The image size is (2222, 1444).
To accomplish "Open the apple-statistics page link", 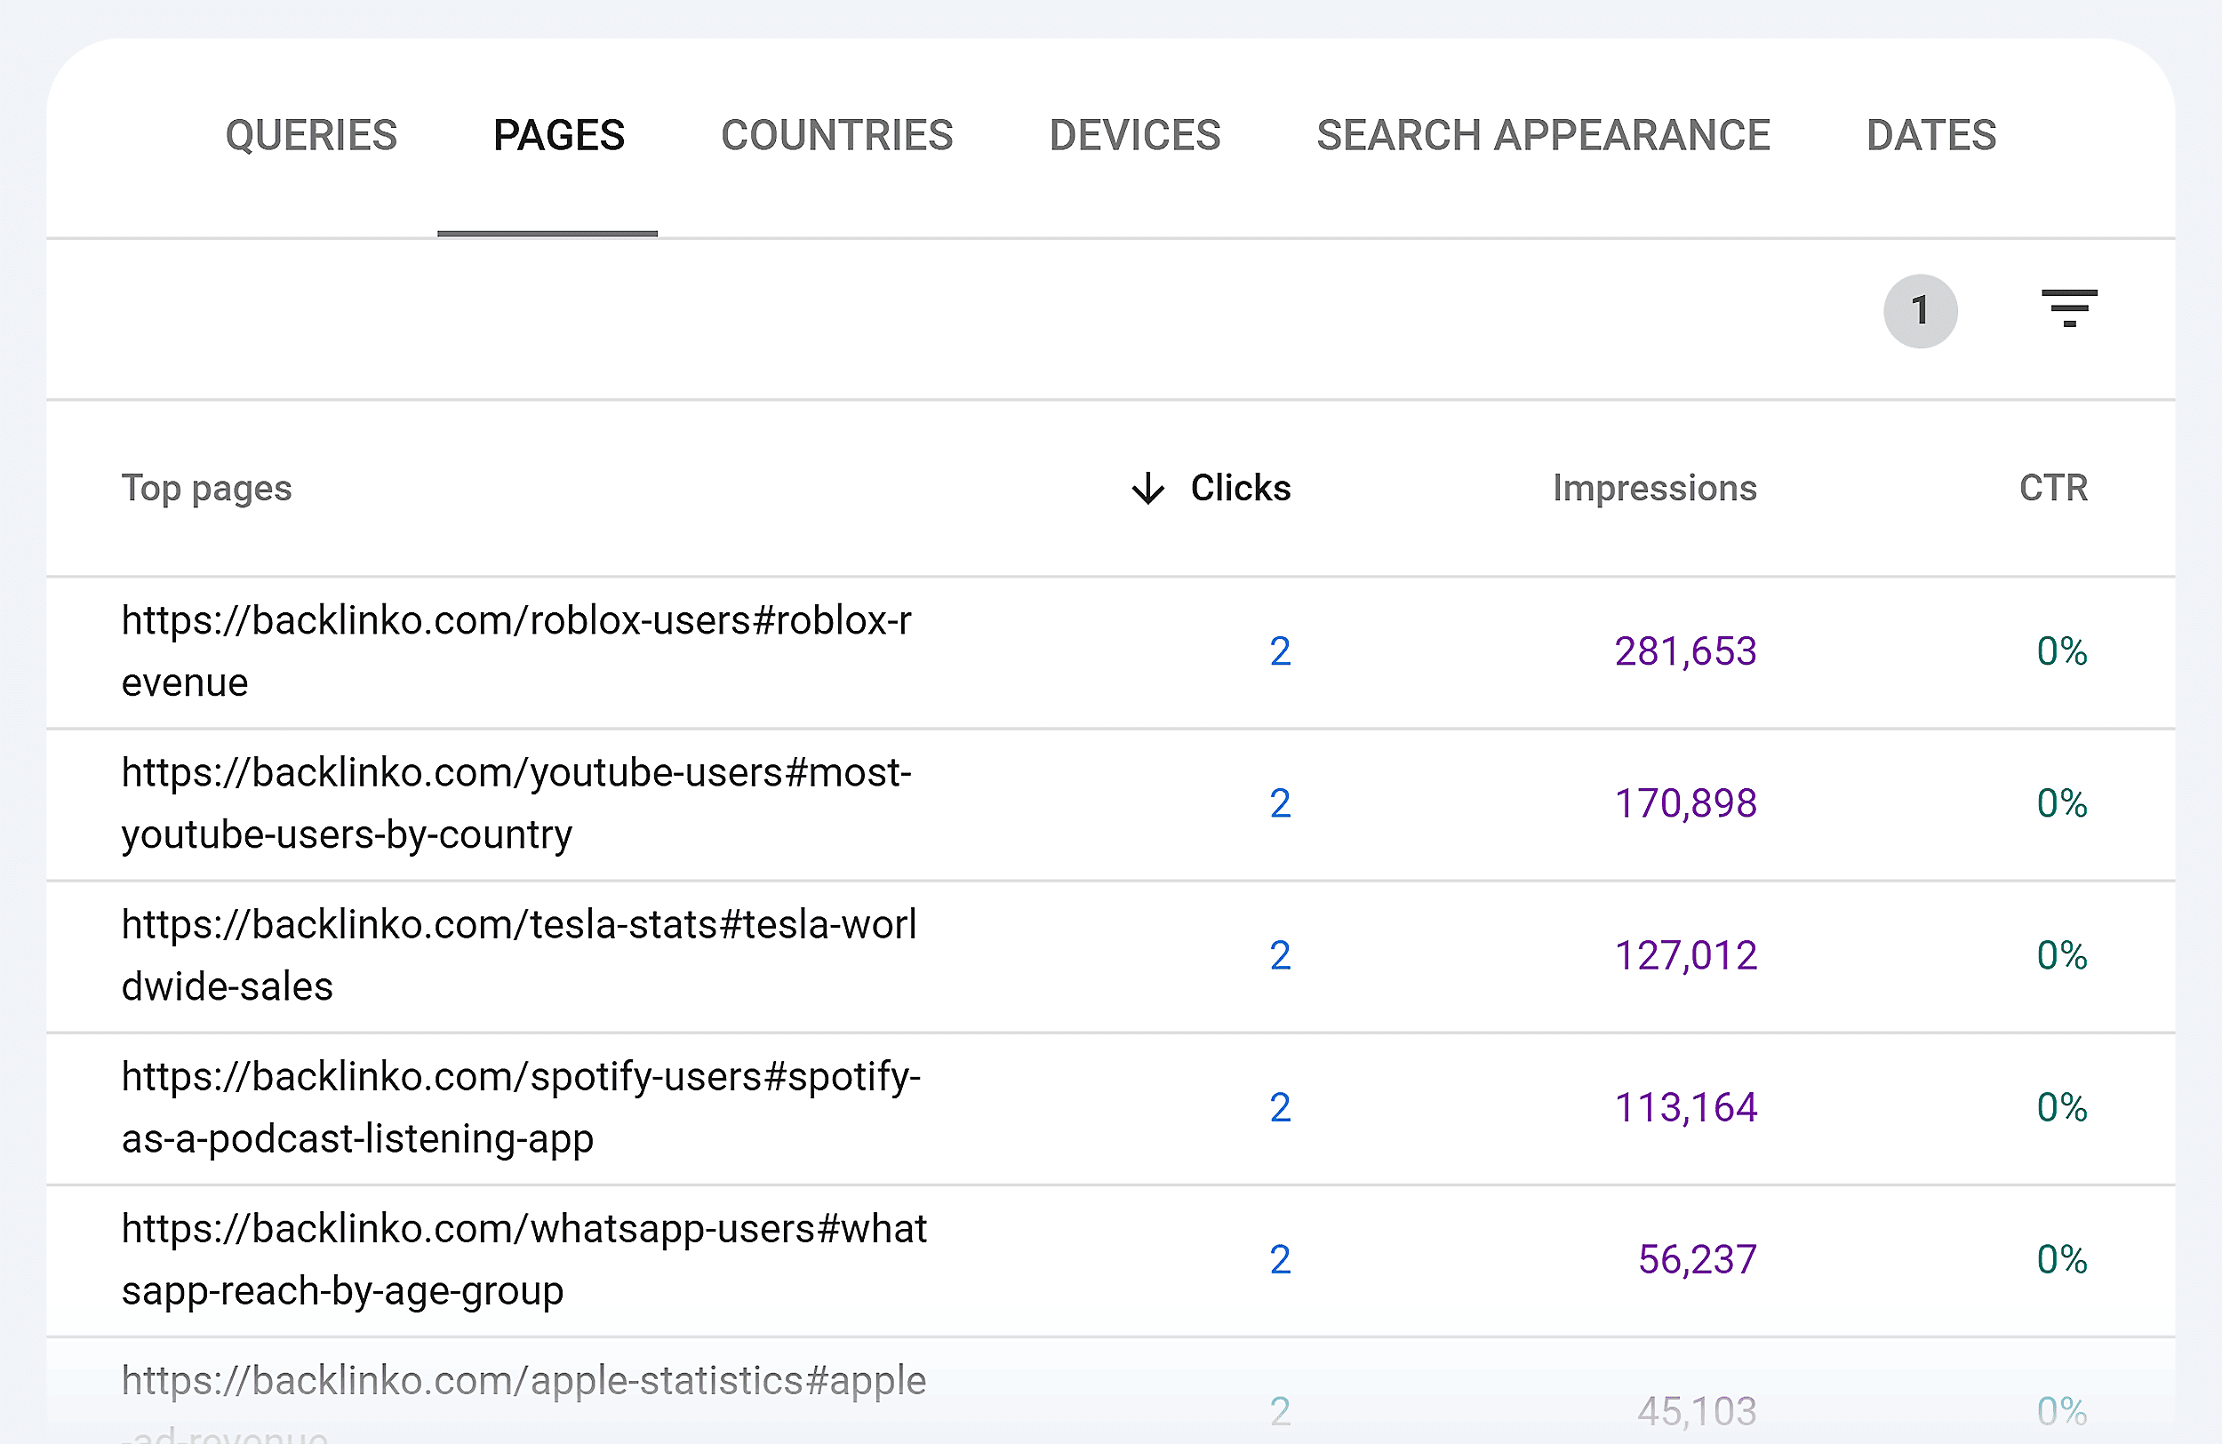I will coord(521,1382).
